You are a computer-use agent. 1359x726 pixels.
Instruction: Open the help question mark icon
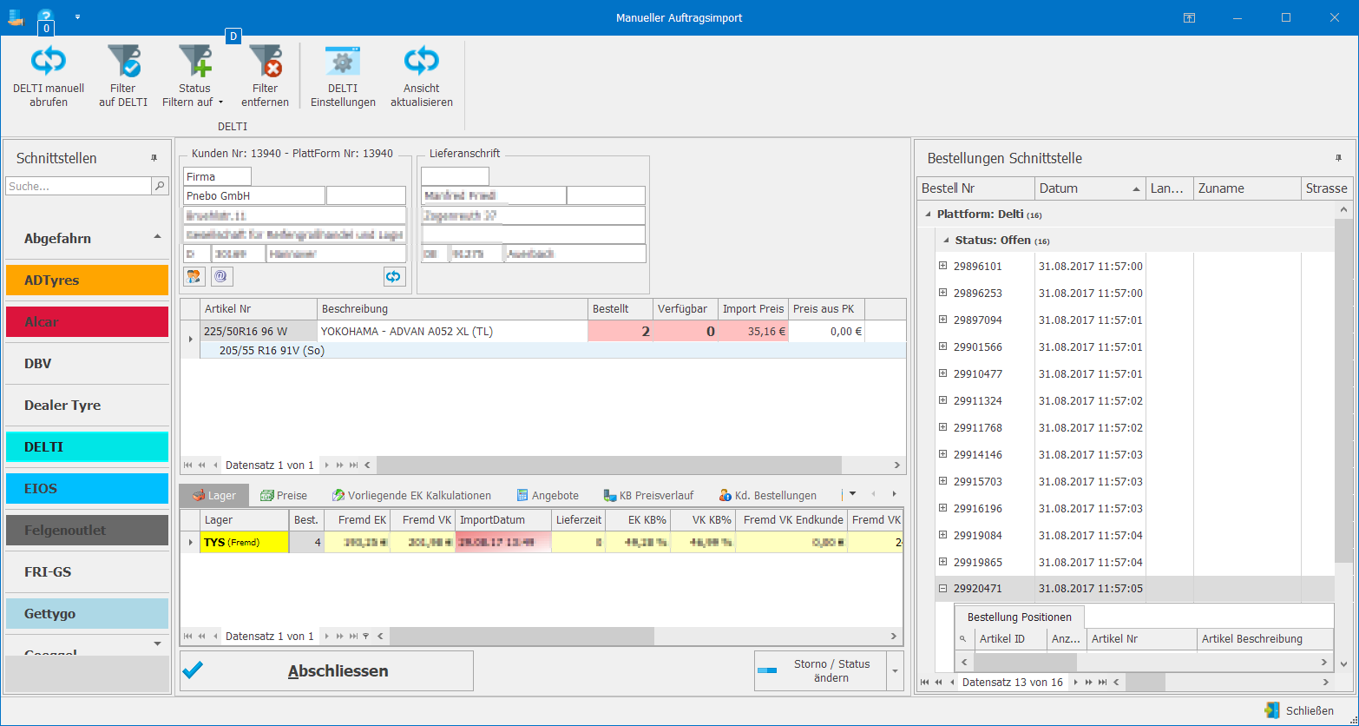tap(45, 16)
